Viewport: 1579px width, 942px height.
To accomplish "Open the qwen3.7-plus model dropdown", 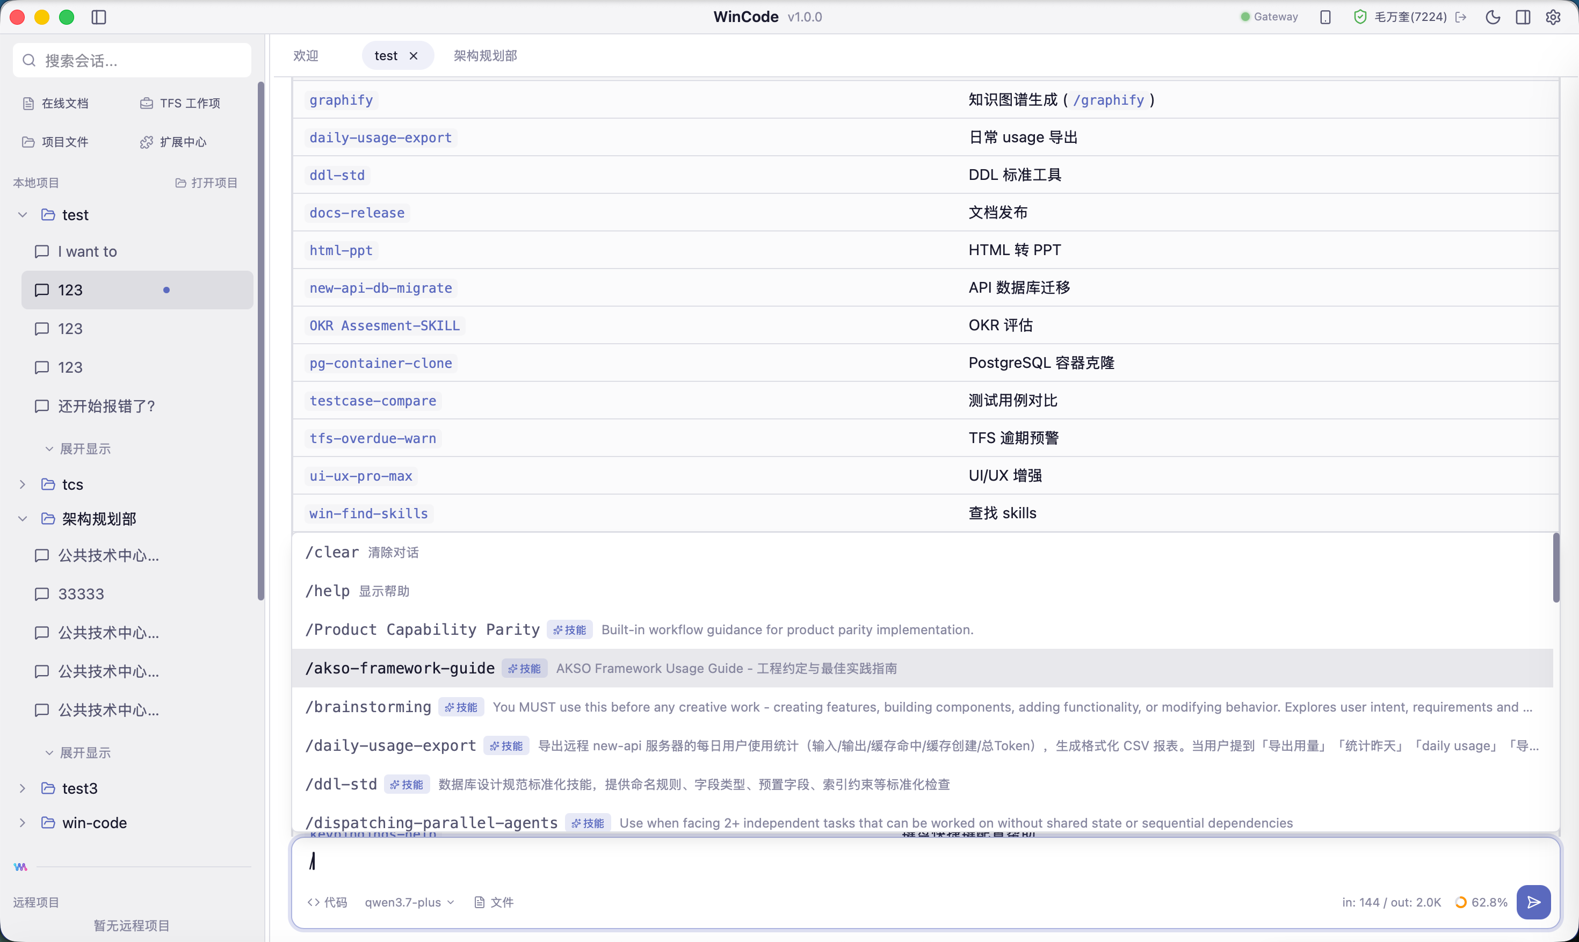I will 409,902.
